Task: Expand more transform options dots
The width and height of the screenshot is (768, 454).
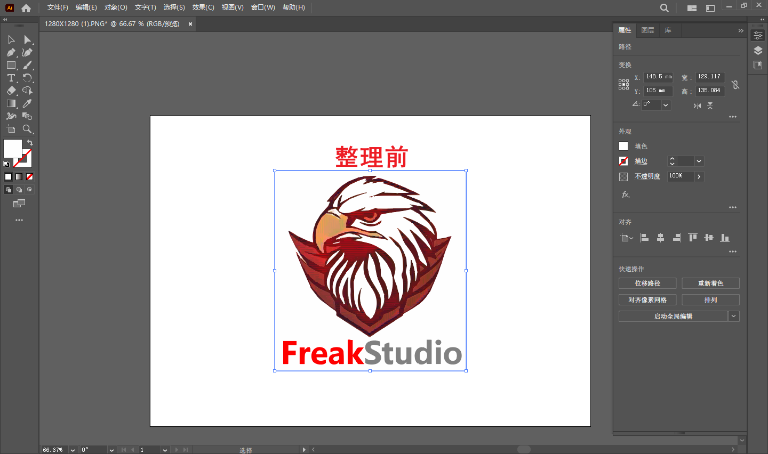Action: [x=733, y=117]
